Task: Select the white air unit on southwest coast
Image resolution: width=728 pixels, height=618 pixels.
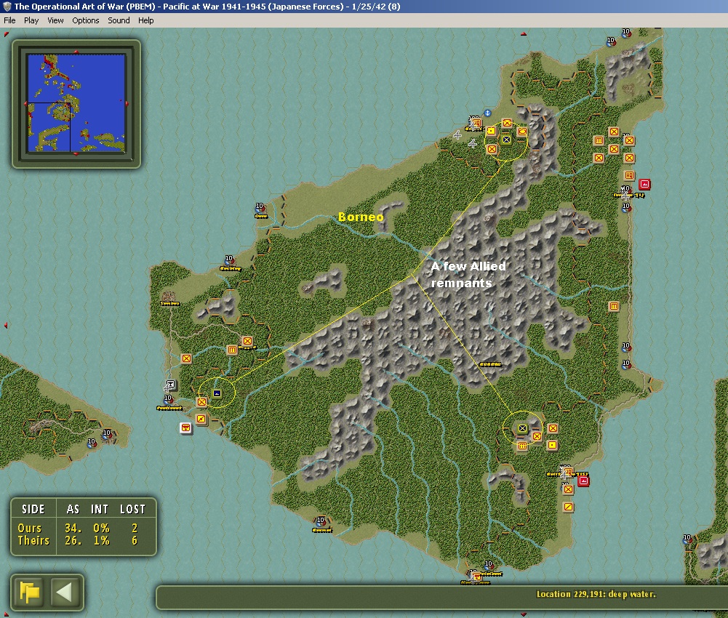Action: (170, 385)
